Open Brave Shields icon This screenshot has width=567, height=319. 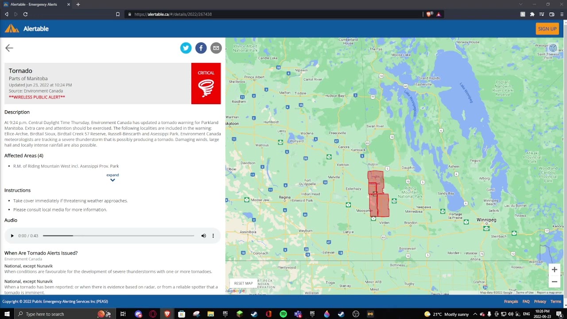(x=429, y=14)
